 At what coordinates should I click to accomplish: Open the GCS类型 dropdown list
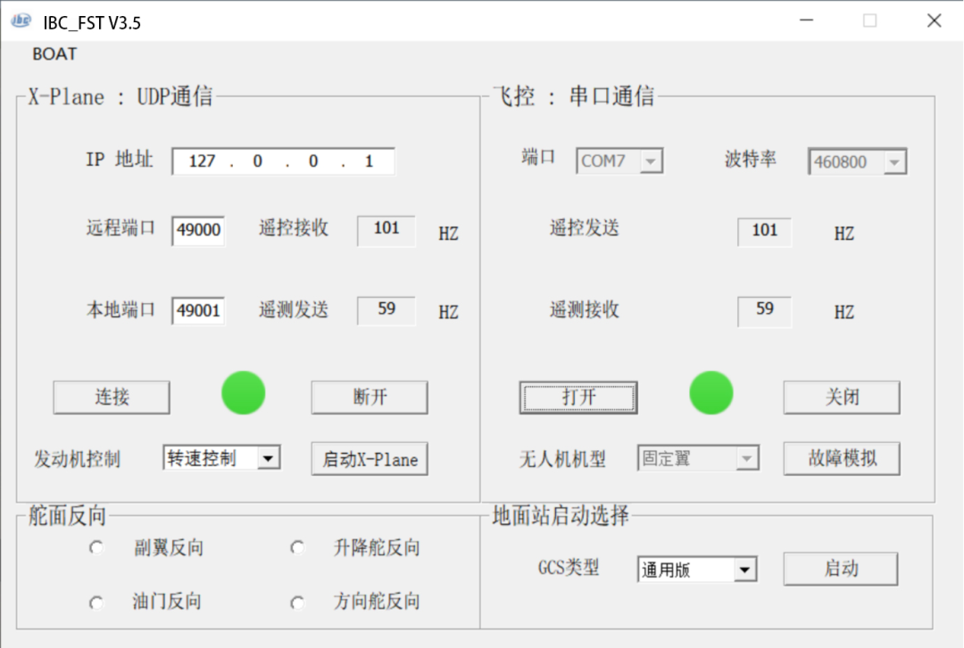tap(745, 570)
